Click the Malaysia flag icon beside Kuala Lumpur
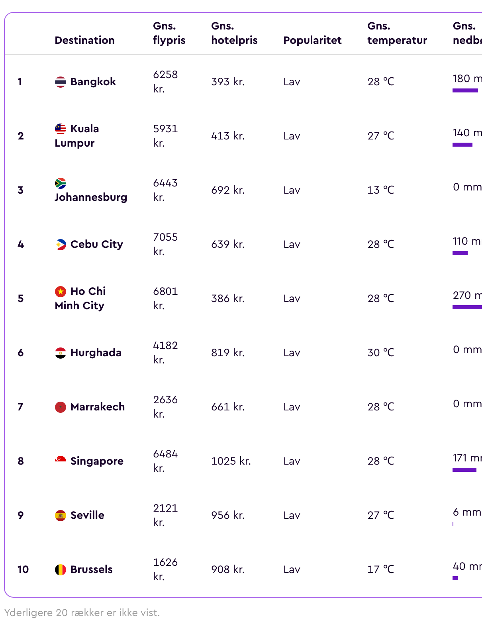This screenshot has width=486, height=624. (61, 129)
